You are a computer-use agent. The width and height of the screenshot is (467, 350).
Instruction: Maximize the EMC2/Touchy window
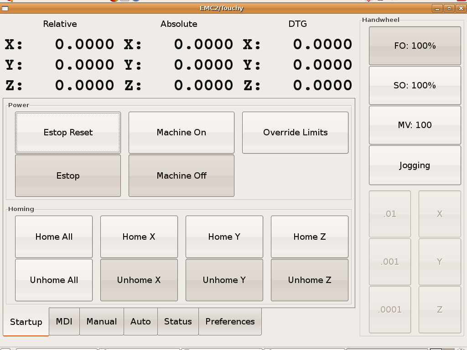click(449, 8)
